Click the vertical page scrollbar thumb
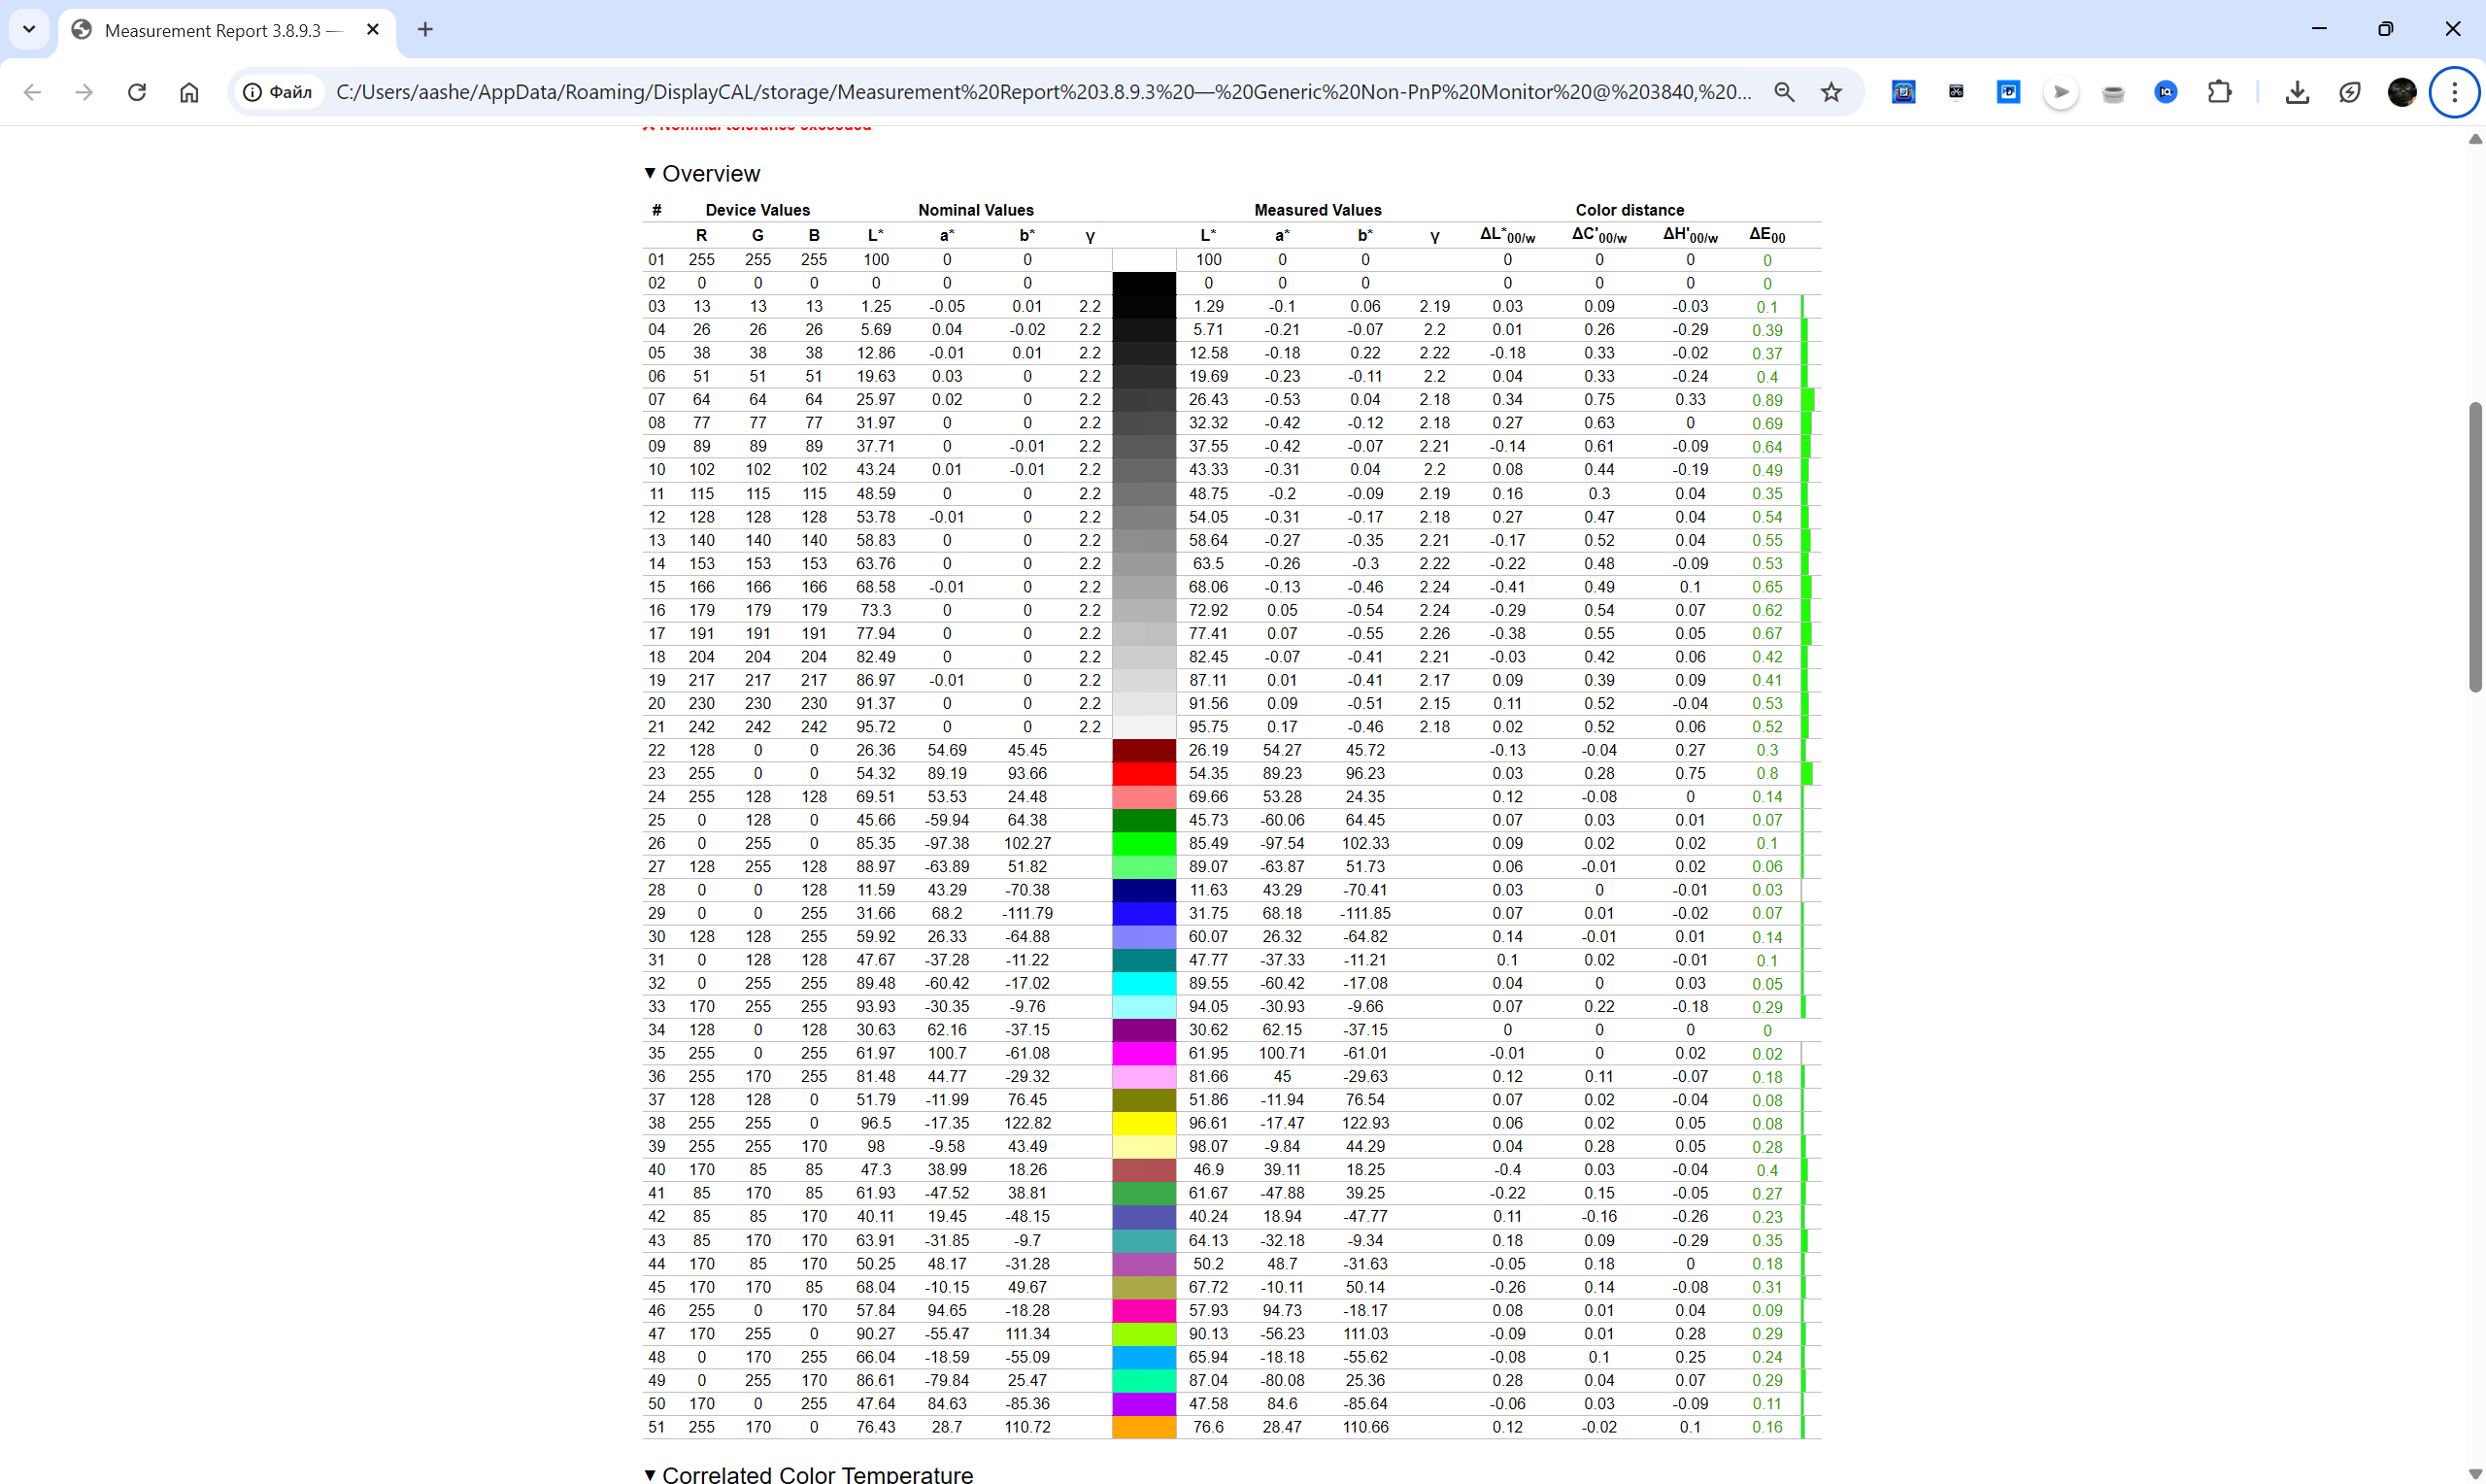 click(2474, 545)
